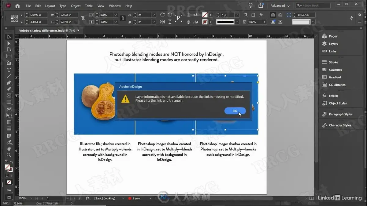Select the reference point locator grid
This screenshot has width=367, height=206.
pos(14,18)
